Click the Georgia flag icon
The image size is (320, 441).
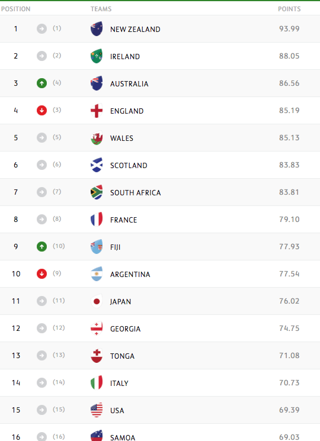click(x=97, y=329)
